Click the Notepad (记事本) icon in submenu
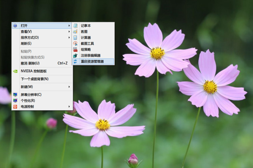Image resolution: width=253 pixels, height=168 pixels. point(75,26)
